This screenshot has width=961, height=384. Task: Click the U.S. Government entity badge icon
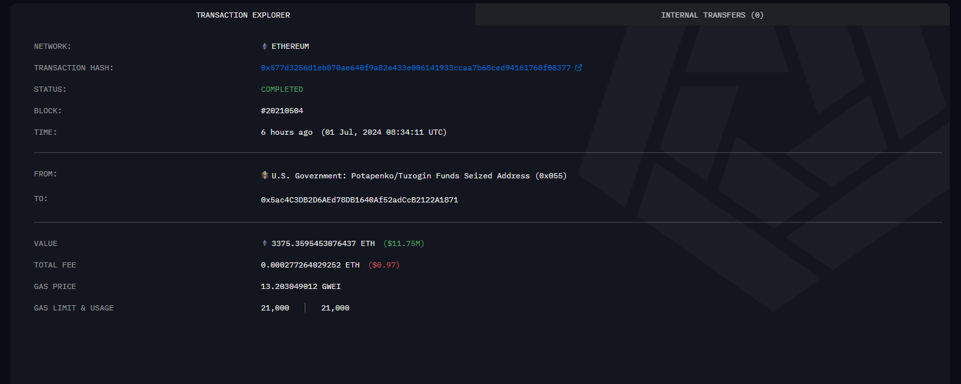[264, 176]
